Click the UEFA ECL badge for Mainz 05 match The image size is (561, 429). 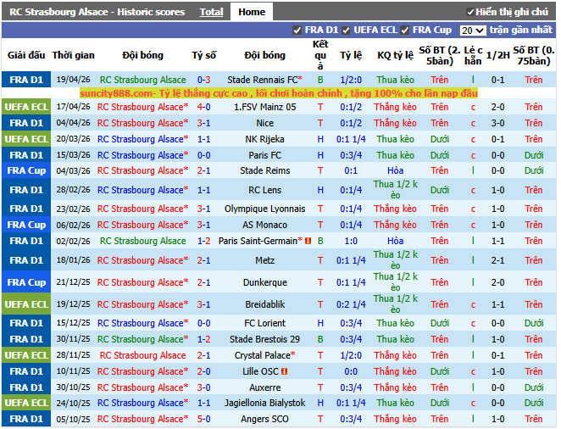[x=26, y=107]
